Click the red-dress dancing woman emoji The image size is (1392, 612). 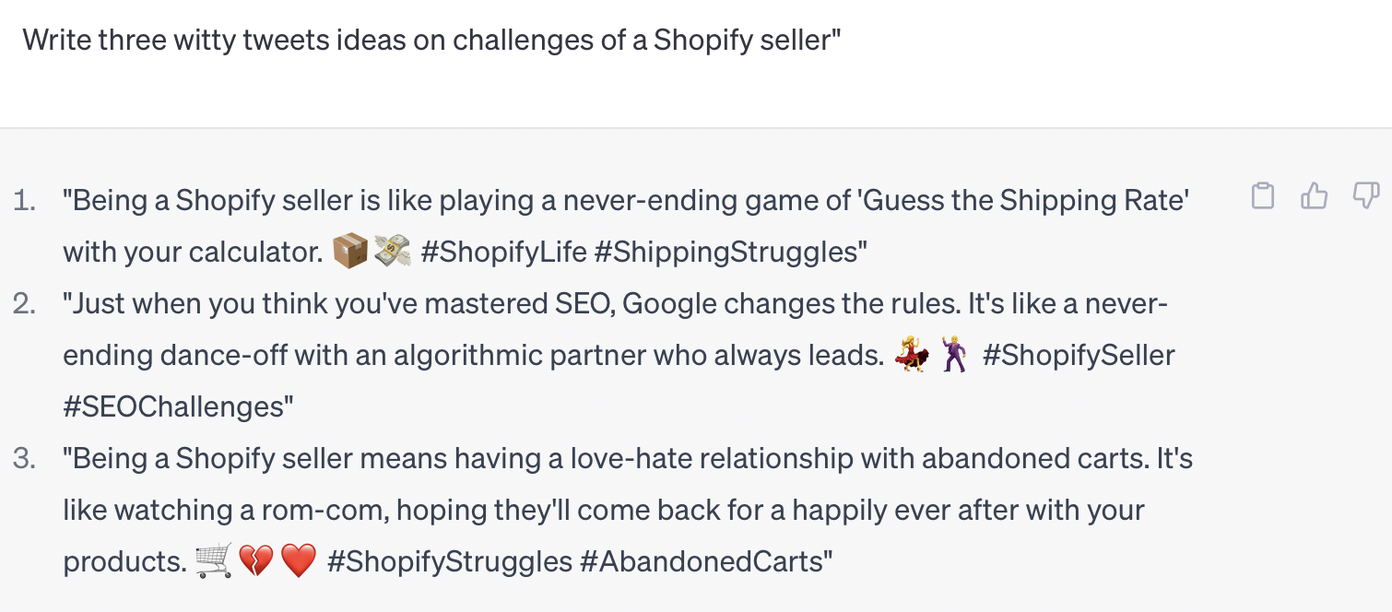pos(912,355)
